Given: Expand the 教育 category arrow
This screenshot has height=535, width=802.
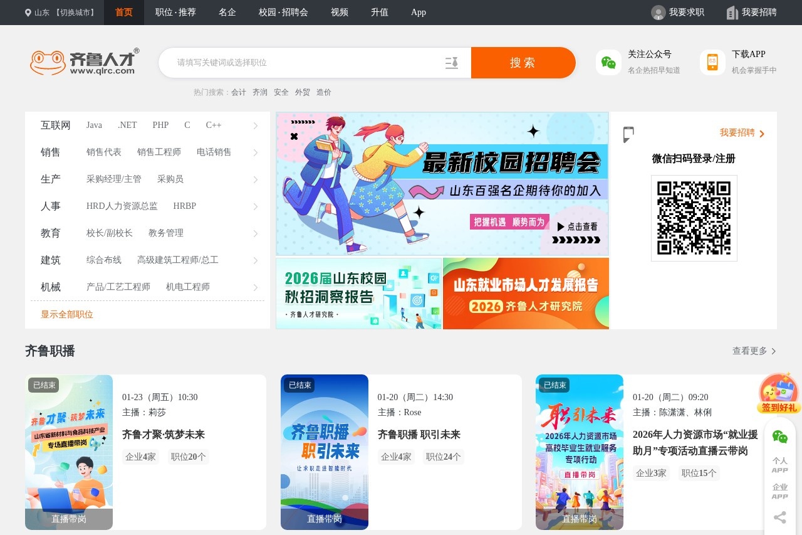Looking at the screenshot, I should point(256,234).
